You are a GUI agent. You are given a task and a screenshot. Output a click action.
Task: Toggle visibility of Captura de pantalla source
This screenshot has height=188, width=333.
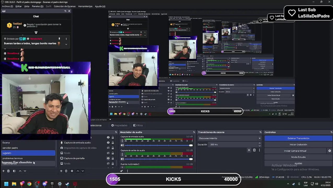tap(108, 158)
